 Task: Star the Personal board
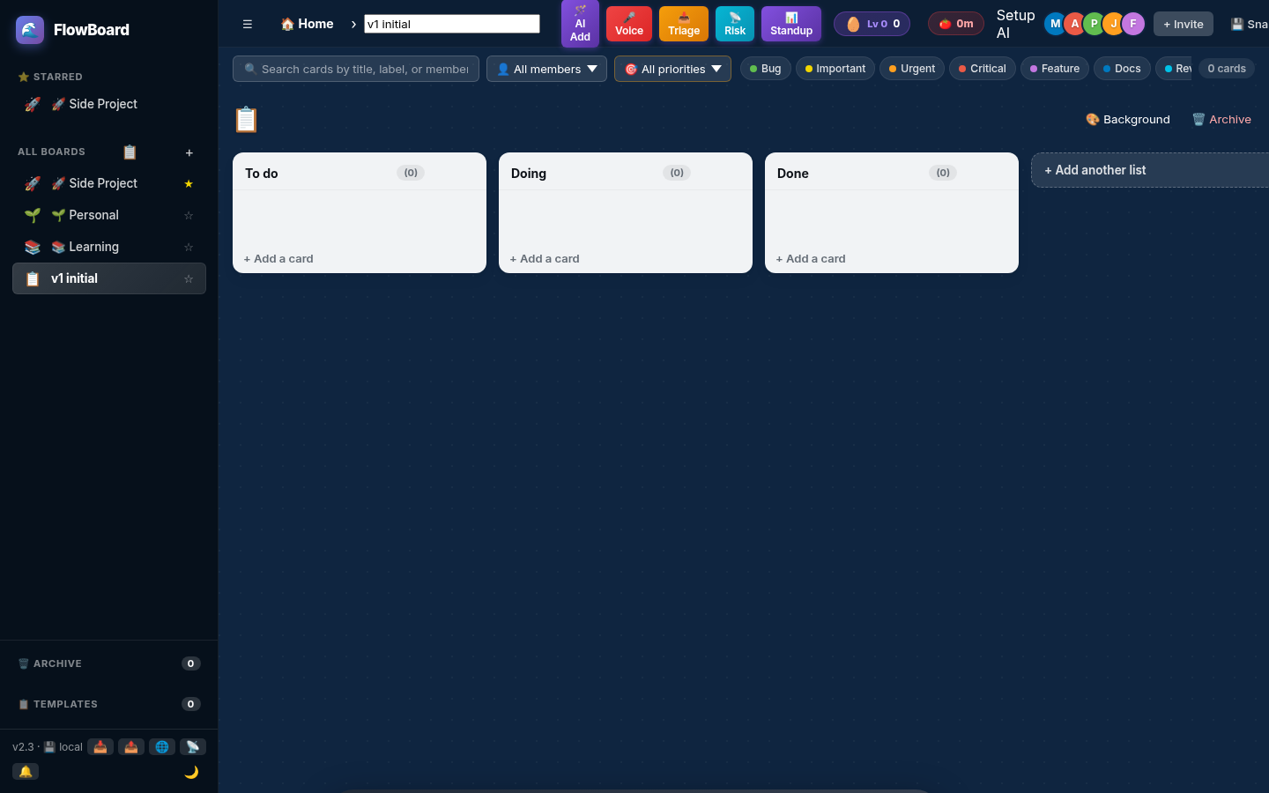(x=189, y=215)
